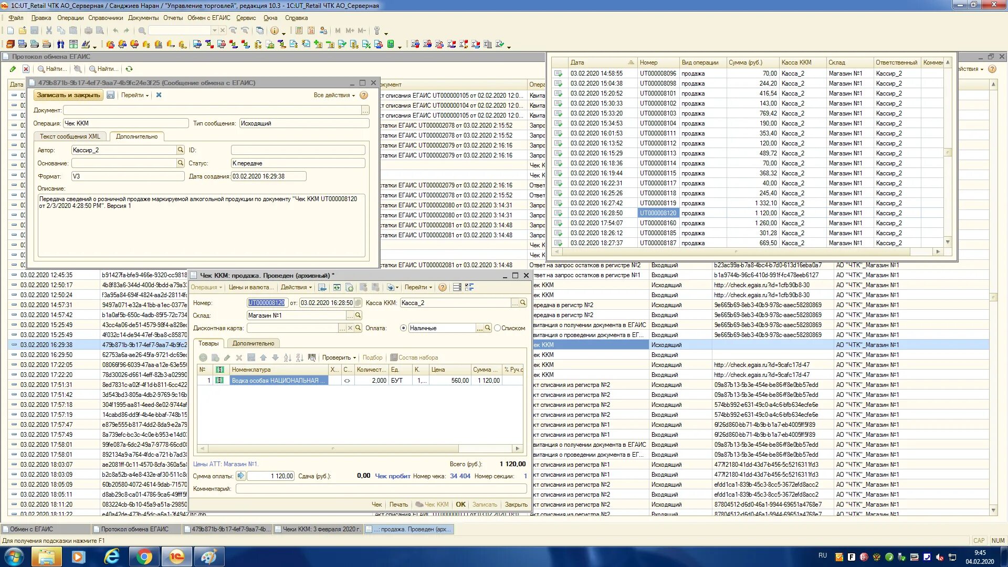The image size is (1008, 567).
Task: Open help icon in Чек ККМ toolbar
Action: (x=443, y=287)
